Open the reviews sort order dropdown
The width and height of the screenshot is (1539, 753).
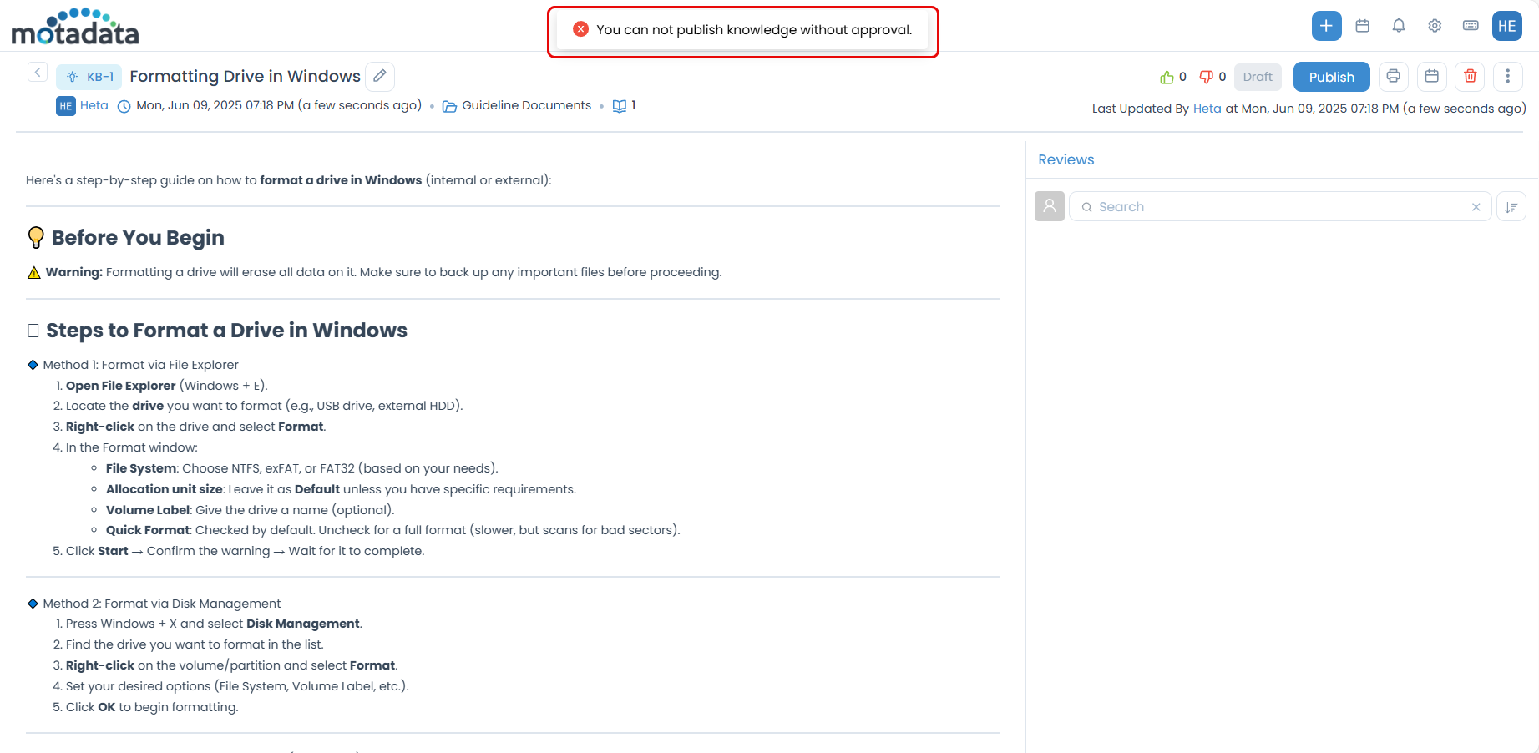[1511, 206]
